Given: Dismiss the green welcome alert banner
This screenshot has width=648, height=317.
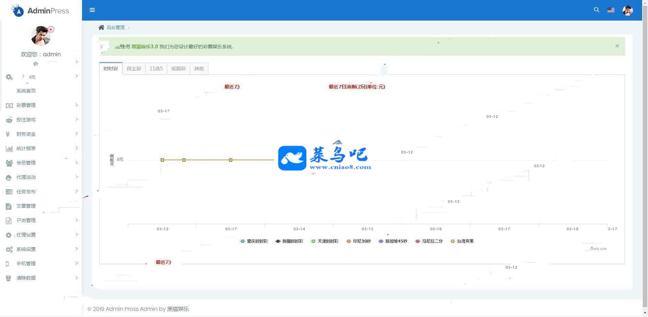Looking at the screenshot, I should [617, 46].
